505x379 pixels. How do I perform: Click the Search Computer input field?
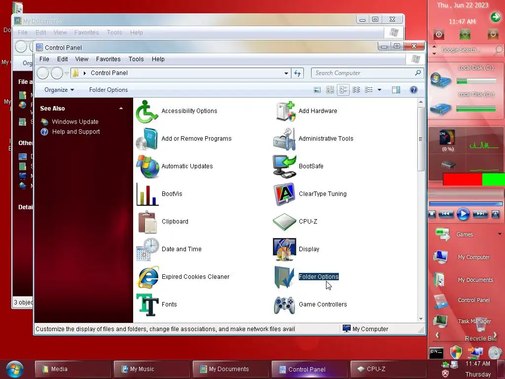[364, 73]
